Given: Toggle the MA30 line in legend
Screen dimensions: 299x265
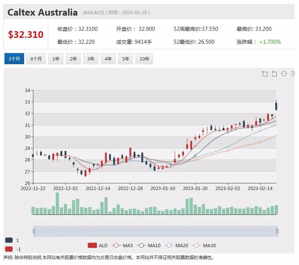Looking at the screenshot, I should click(204, 246).
